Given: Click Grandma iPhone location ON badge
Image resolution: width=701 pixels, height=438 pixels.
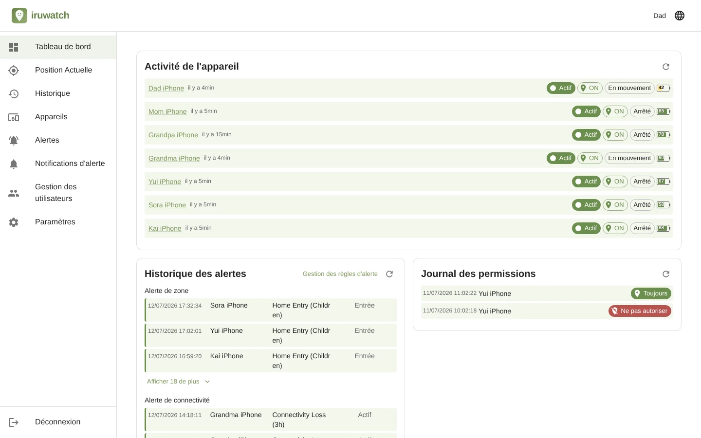Looking at the screenshot, I should 590,158.
